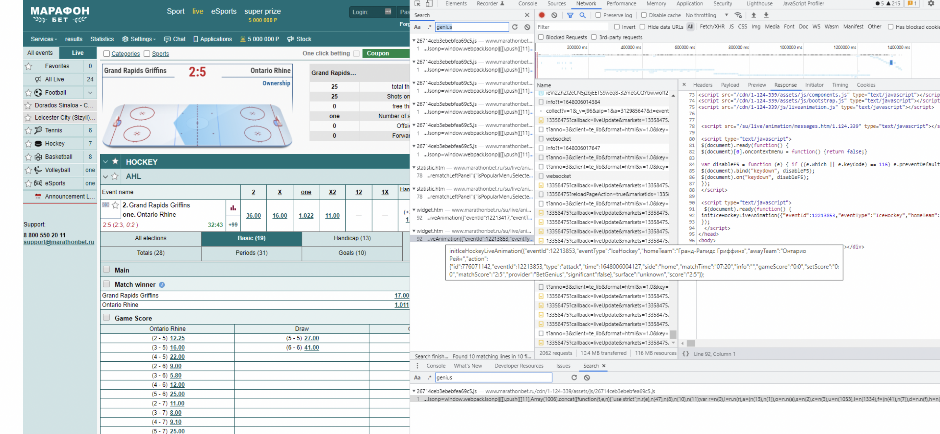The image size is (940, 434).
Task: Select the Fetch/XHR filter type
Action: [712, 27]
